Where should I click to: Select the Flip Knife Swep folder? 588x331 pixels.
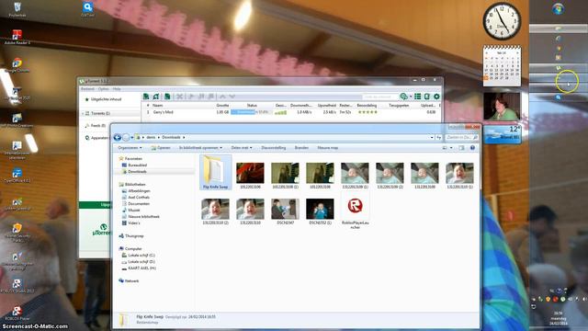click(215, 172)
